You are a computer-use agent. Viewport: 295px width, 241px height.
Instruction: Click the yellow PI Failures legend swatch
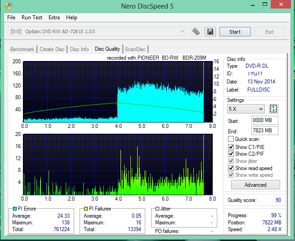click(86, 209)
